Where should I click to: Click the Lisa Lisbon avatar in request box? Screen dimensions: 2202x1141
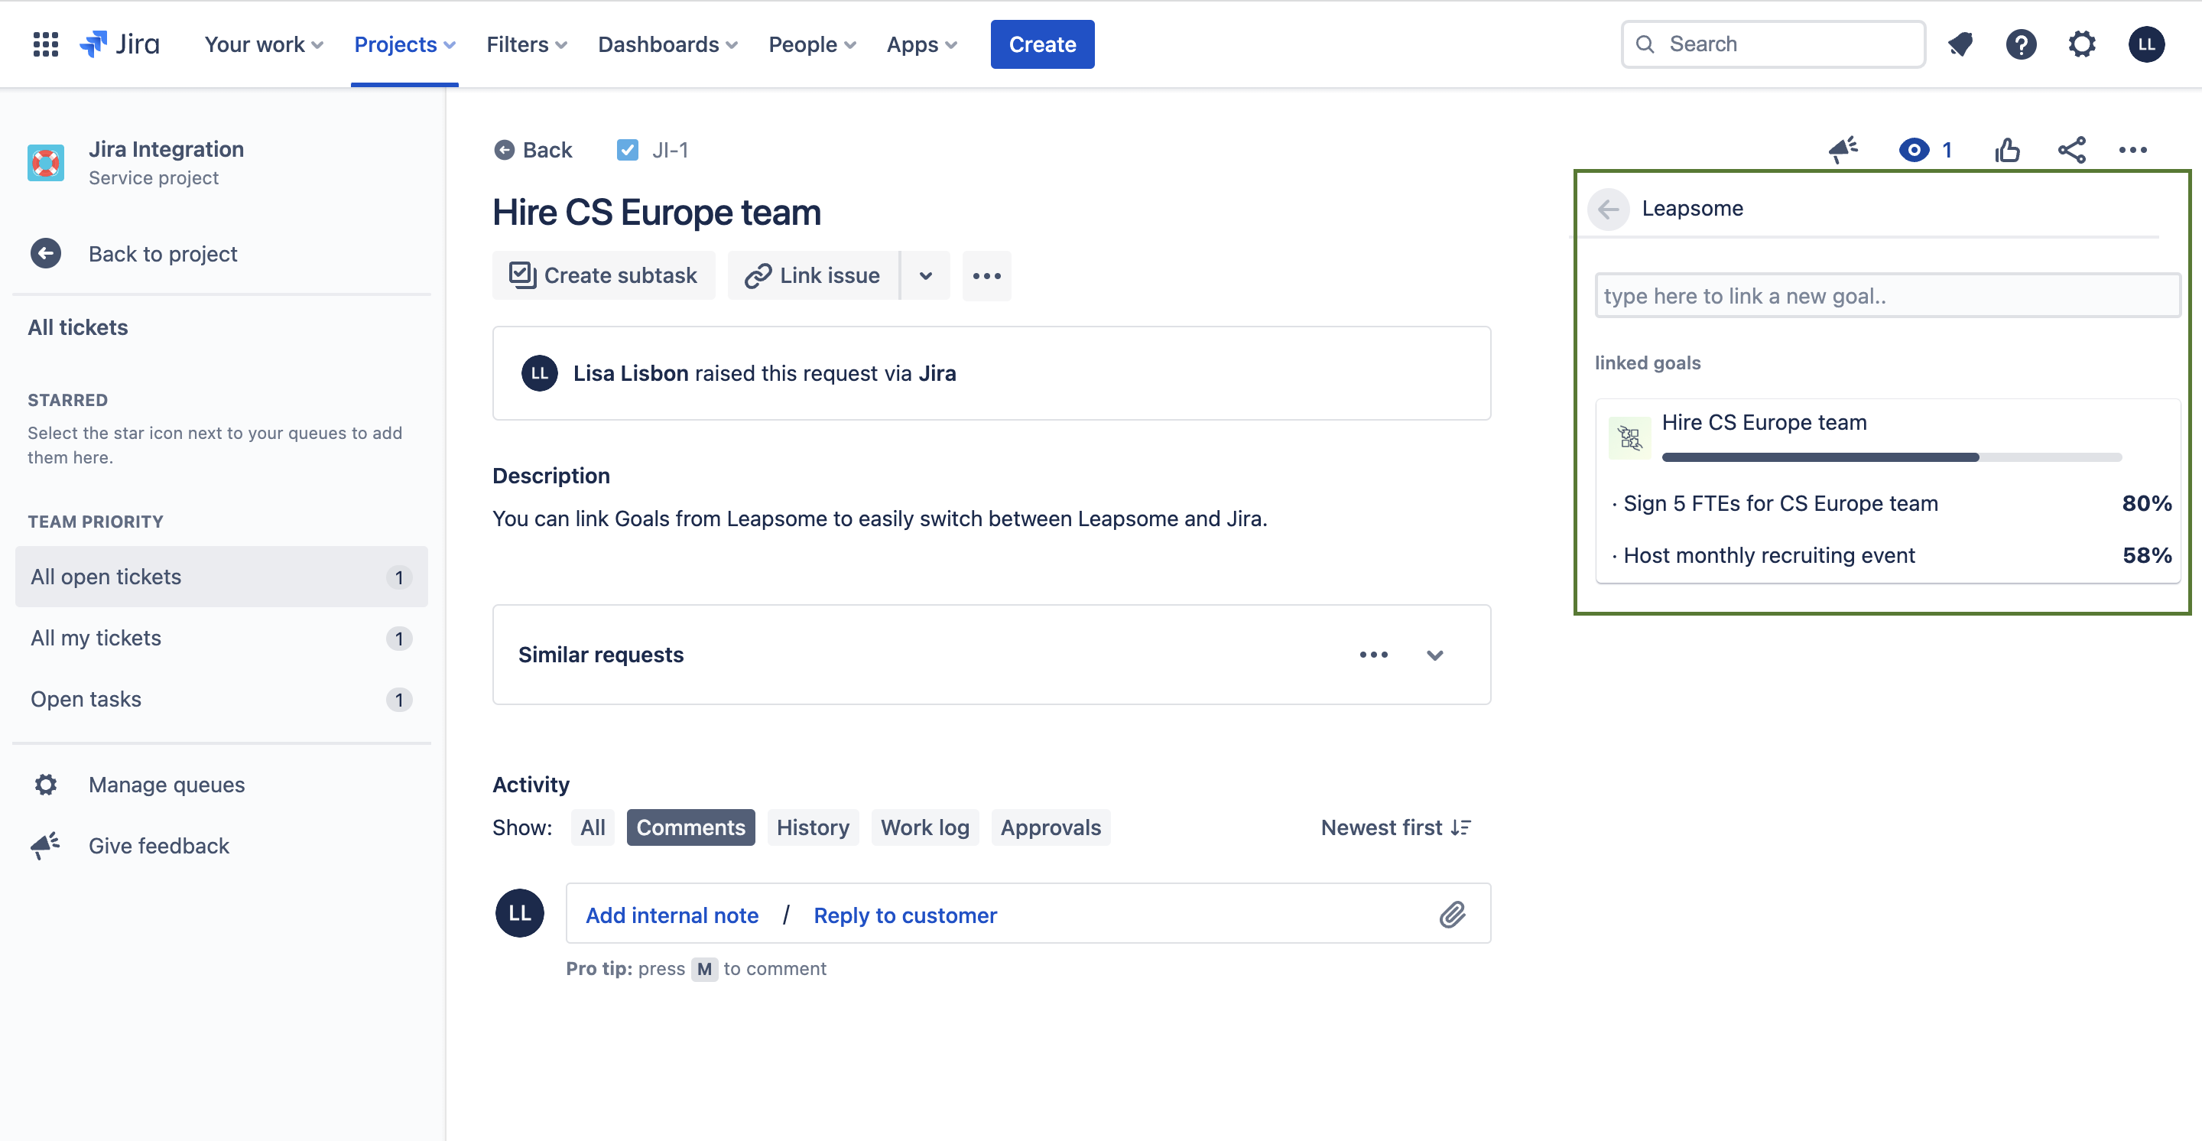(539, 373)
